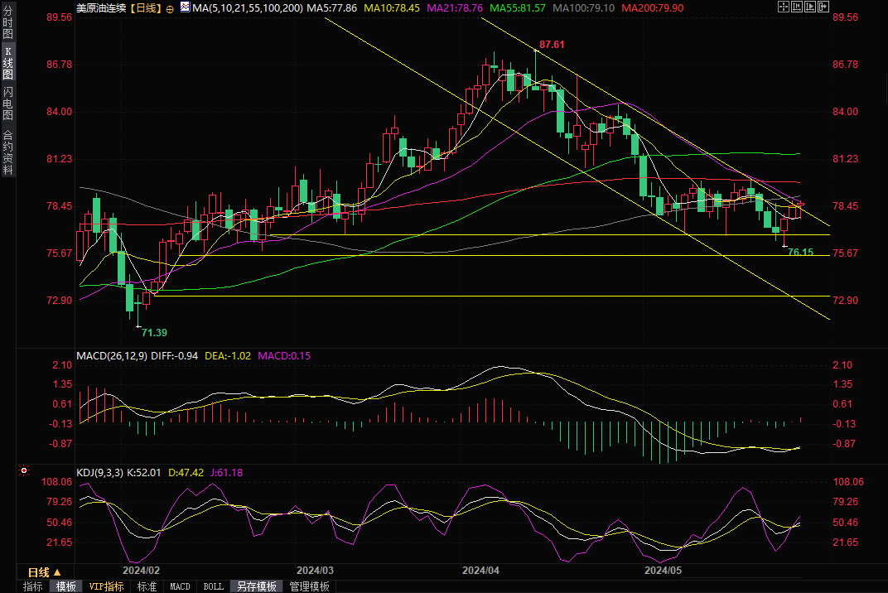The width and height of the screenshot is (888, 593).
Task: Open the 合约资料 sidebar panel
Action: (x=7, y=152)
